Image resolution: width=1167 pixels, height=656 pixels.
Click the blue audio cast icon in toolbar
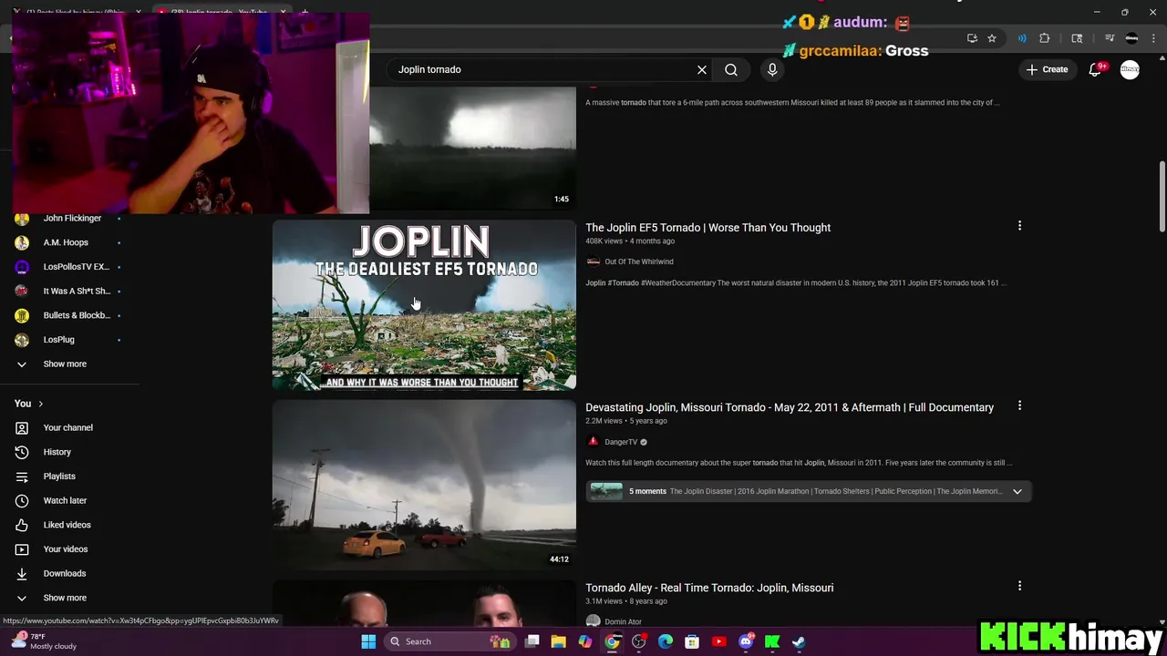point(1022,38)
